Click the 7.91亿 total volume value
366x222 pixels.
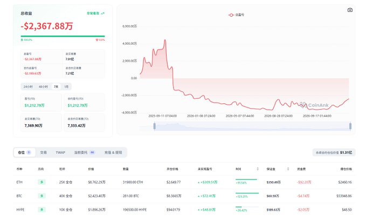click(70, 59)
